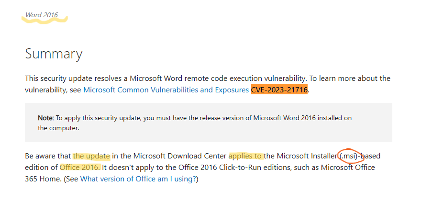
Task: Click the orange-highlighted CVE-2023-21716 text
Action: coord(279,90)
